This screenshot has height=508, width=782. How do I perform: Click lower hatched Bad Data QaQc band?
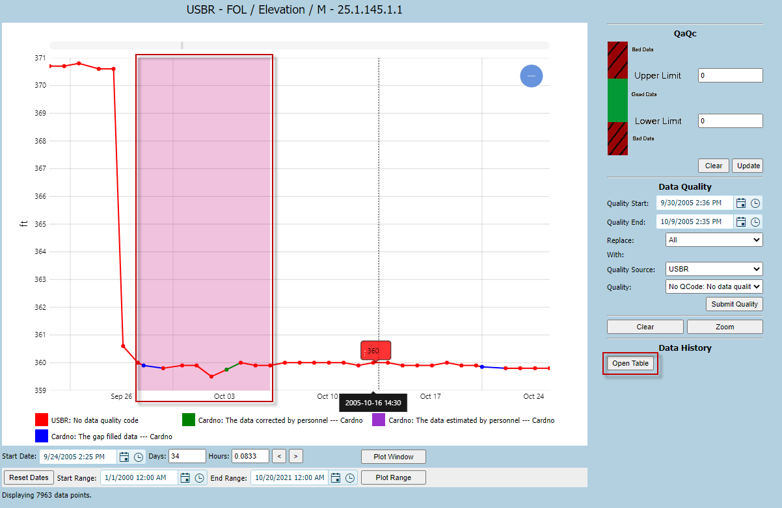tap(617, 138)
